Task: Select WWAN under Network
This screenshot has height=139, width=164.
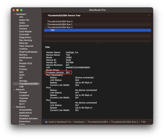Action: (x=22, y=101)
